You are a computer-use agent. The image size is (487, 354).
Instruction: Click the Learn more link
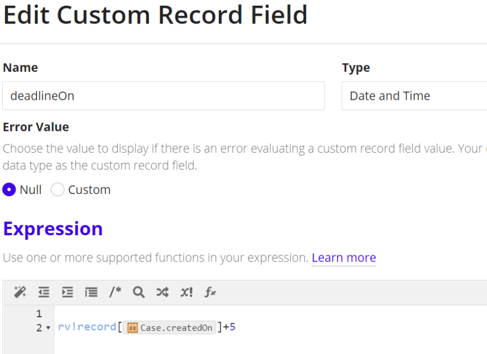click(x=343, y=258)
